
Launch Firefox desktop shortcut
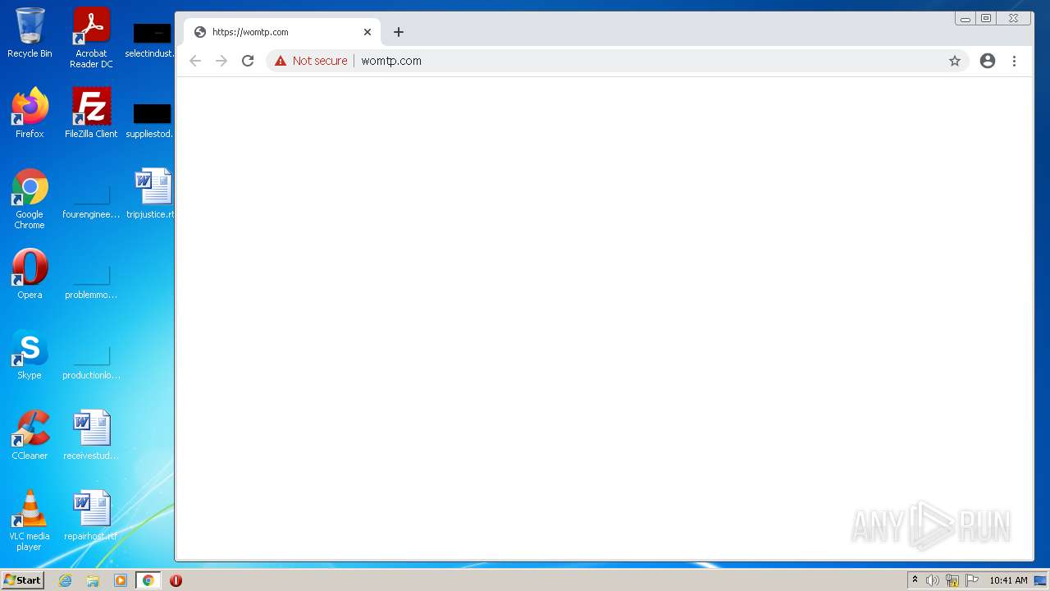pyautogui.click(x=30, y=113)
